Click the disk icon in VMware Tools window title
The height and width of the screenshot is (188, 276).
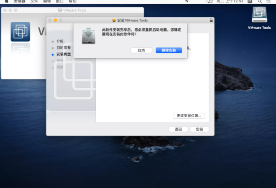click(x=60, y=10)
